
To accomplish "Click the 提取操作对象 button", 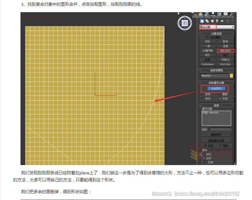I will tap(216, 141).
